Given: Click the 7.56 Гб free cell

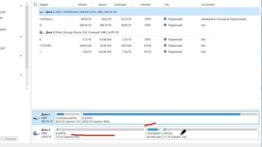Looking at the screenshot, I should 126,52.
